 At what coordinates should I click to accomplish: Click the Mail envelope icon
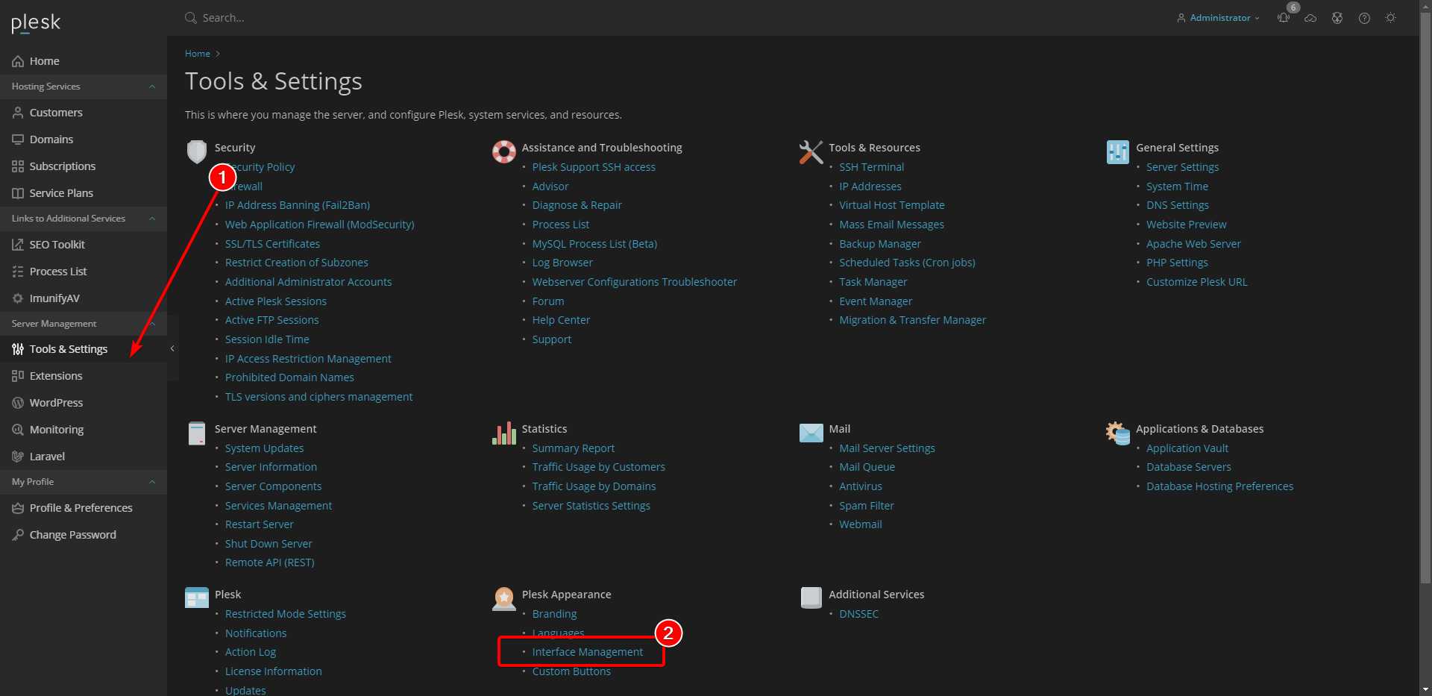(811, 433)
